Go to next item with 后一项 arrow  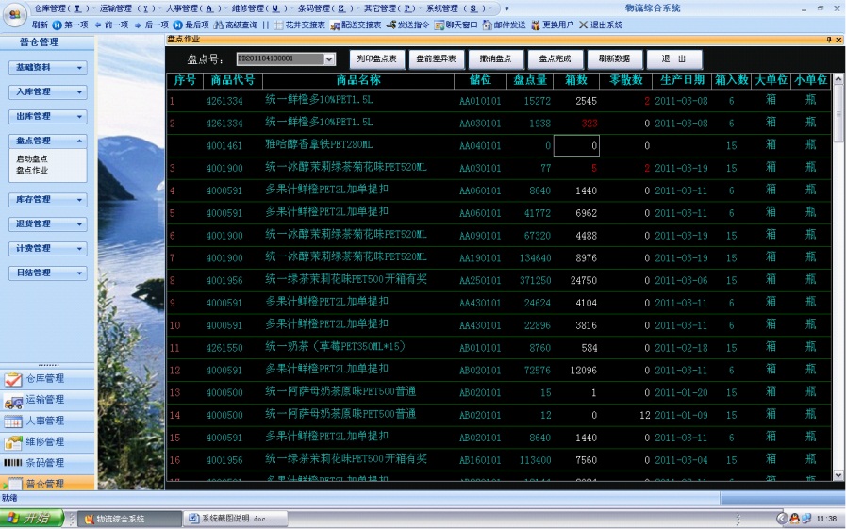[138, 25]
